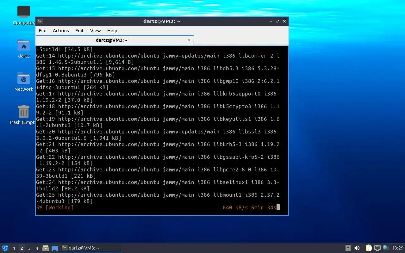
Task: Click the "-5build1 [34.5 kB]" text
Action: [x=65, y=49]
